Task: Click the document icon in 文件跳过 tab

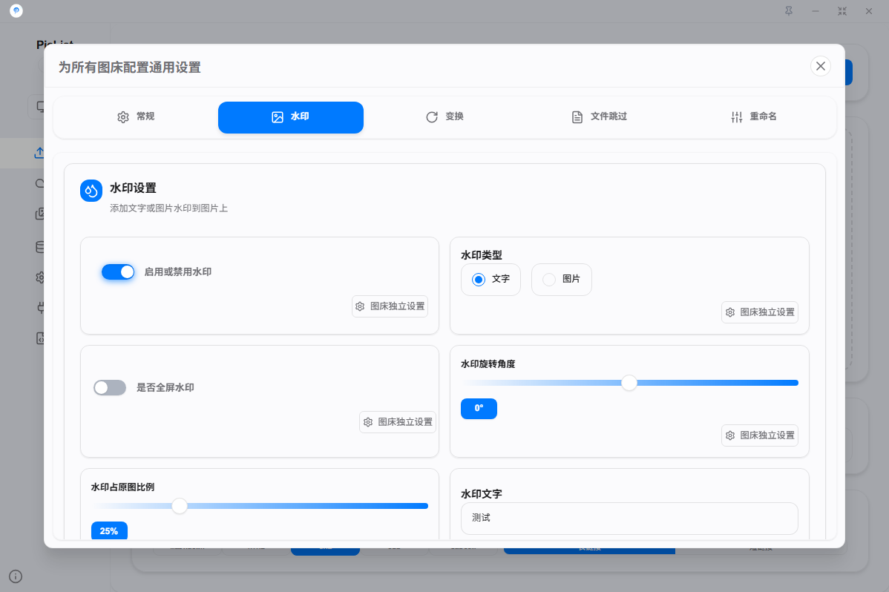Action: tap(577, 116)
